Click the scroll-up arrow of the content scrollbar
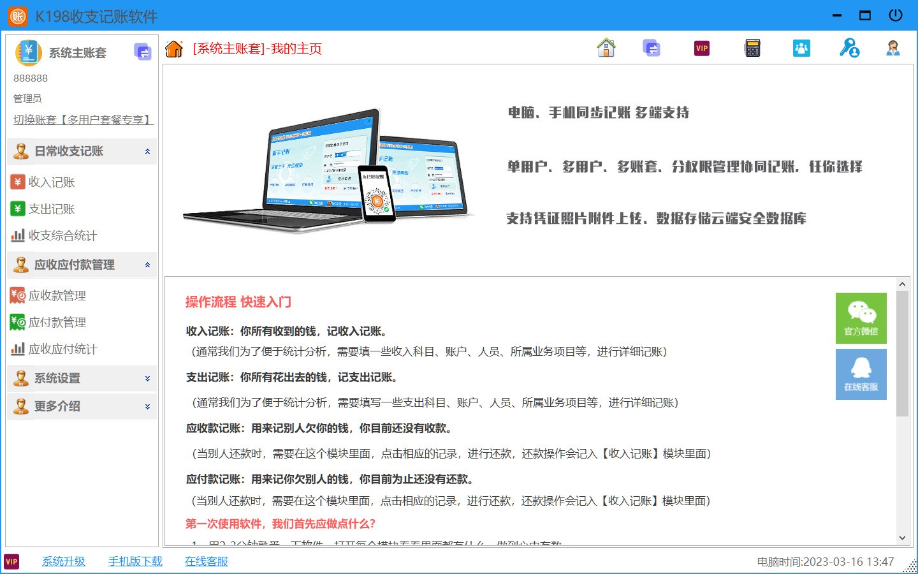This screenshot has height=574, width=918. pos(902,283)
